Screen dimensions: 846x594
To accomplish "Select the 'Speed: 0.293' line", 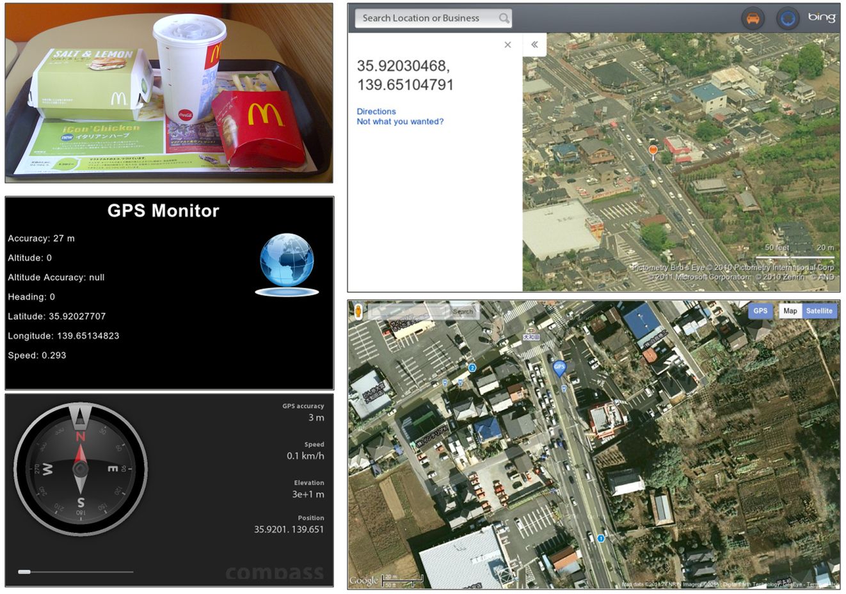I will [x=37, y=356].
